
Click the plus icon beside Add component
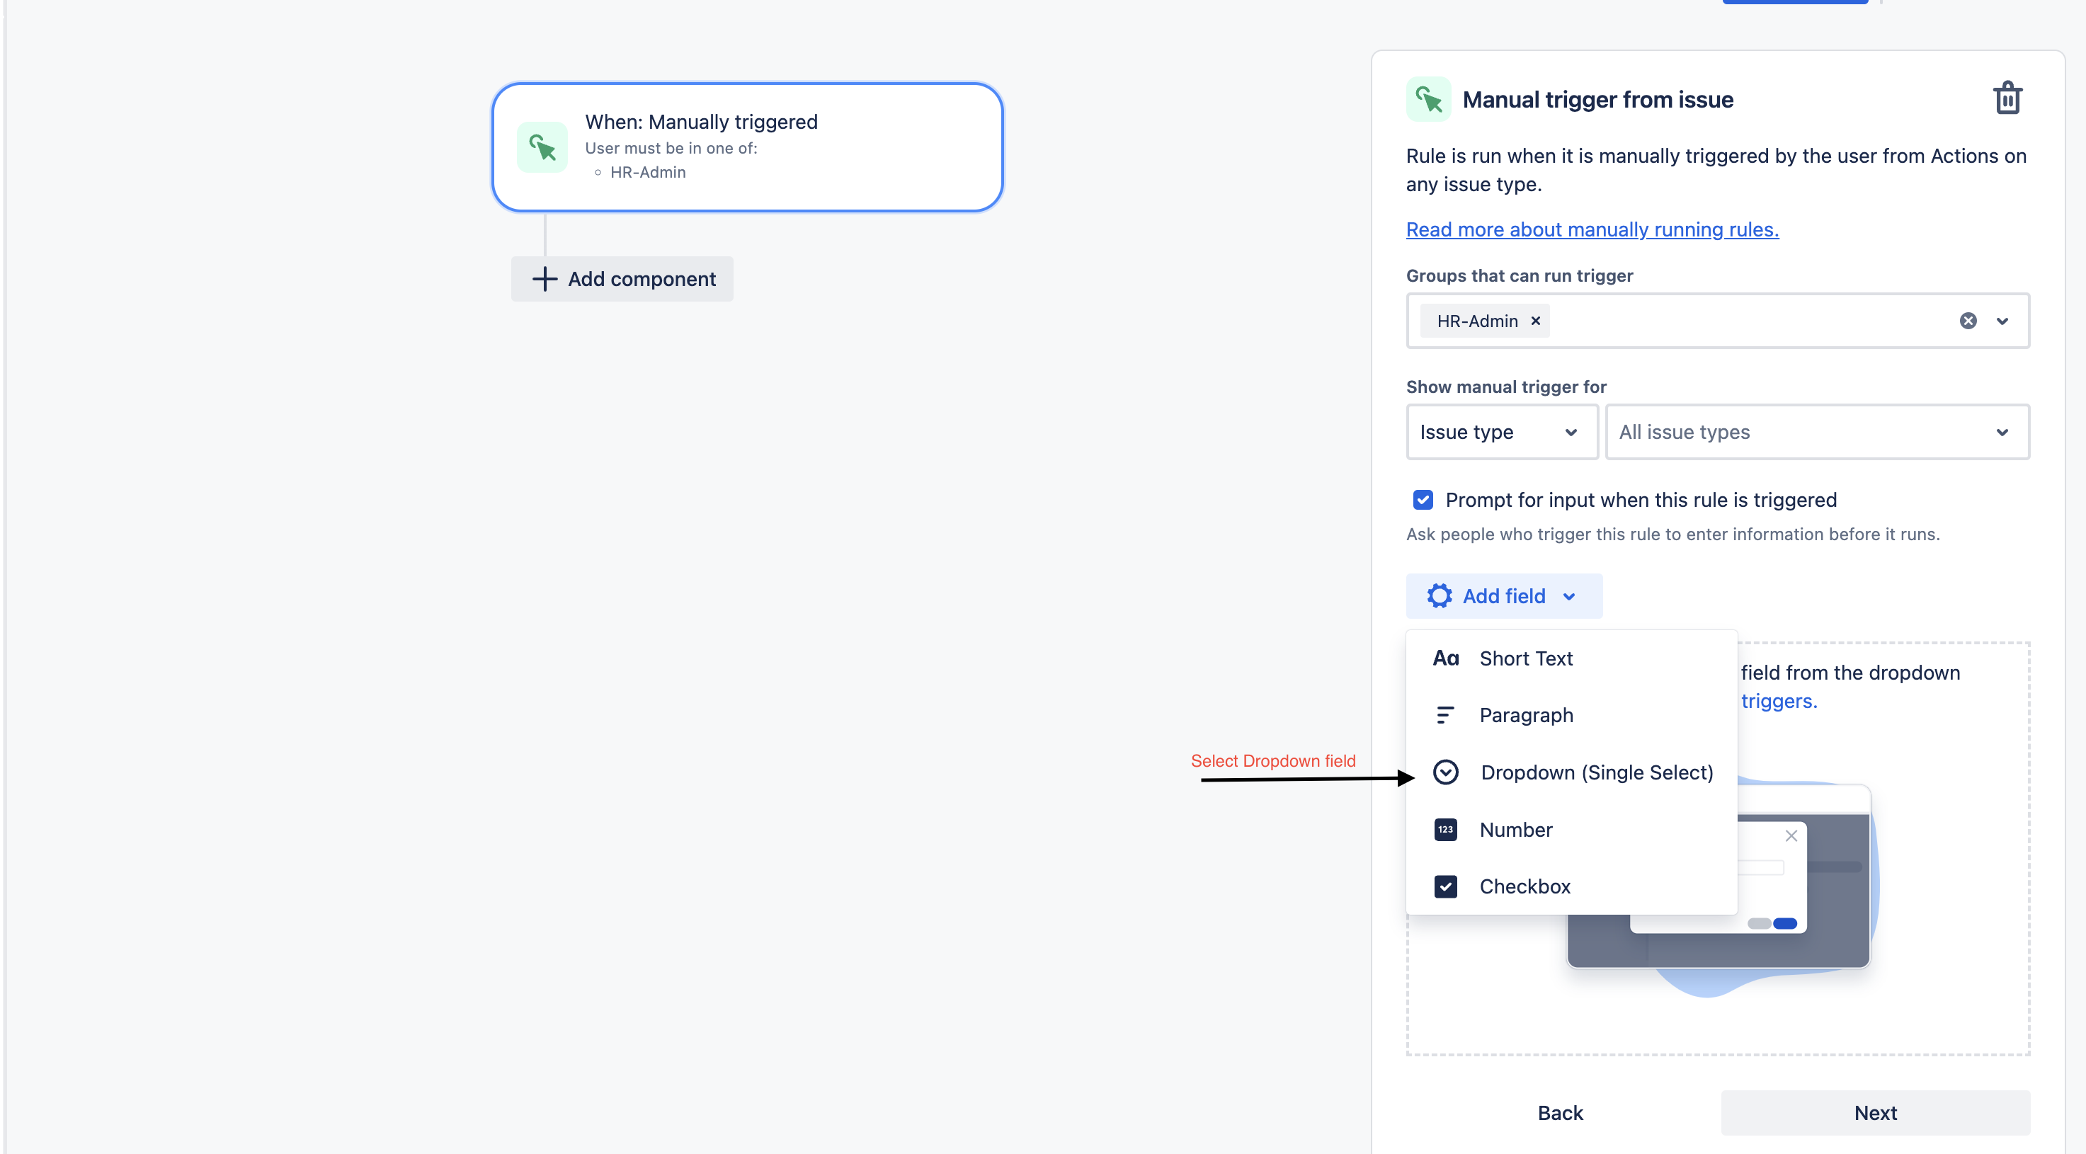point(545,278)
